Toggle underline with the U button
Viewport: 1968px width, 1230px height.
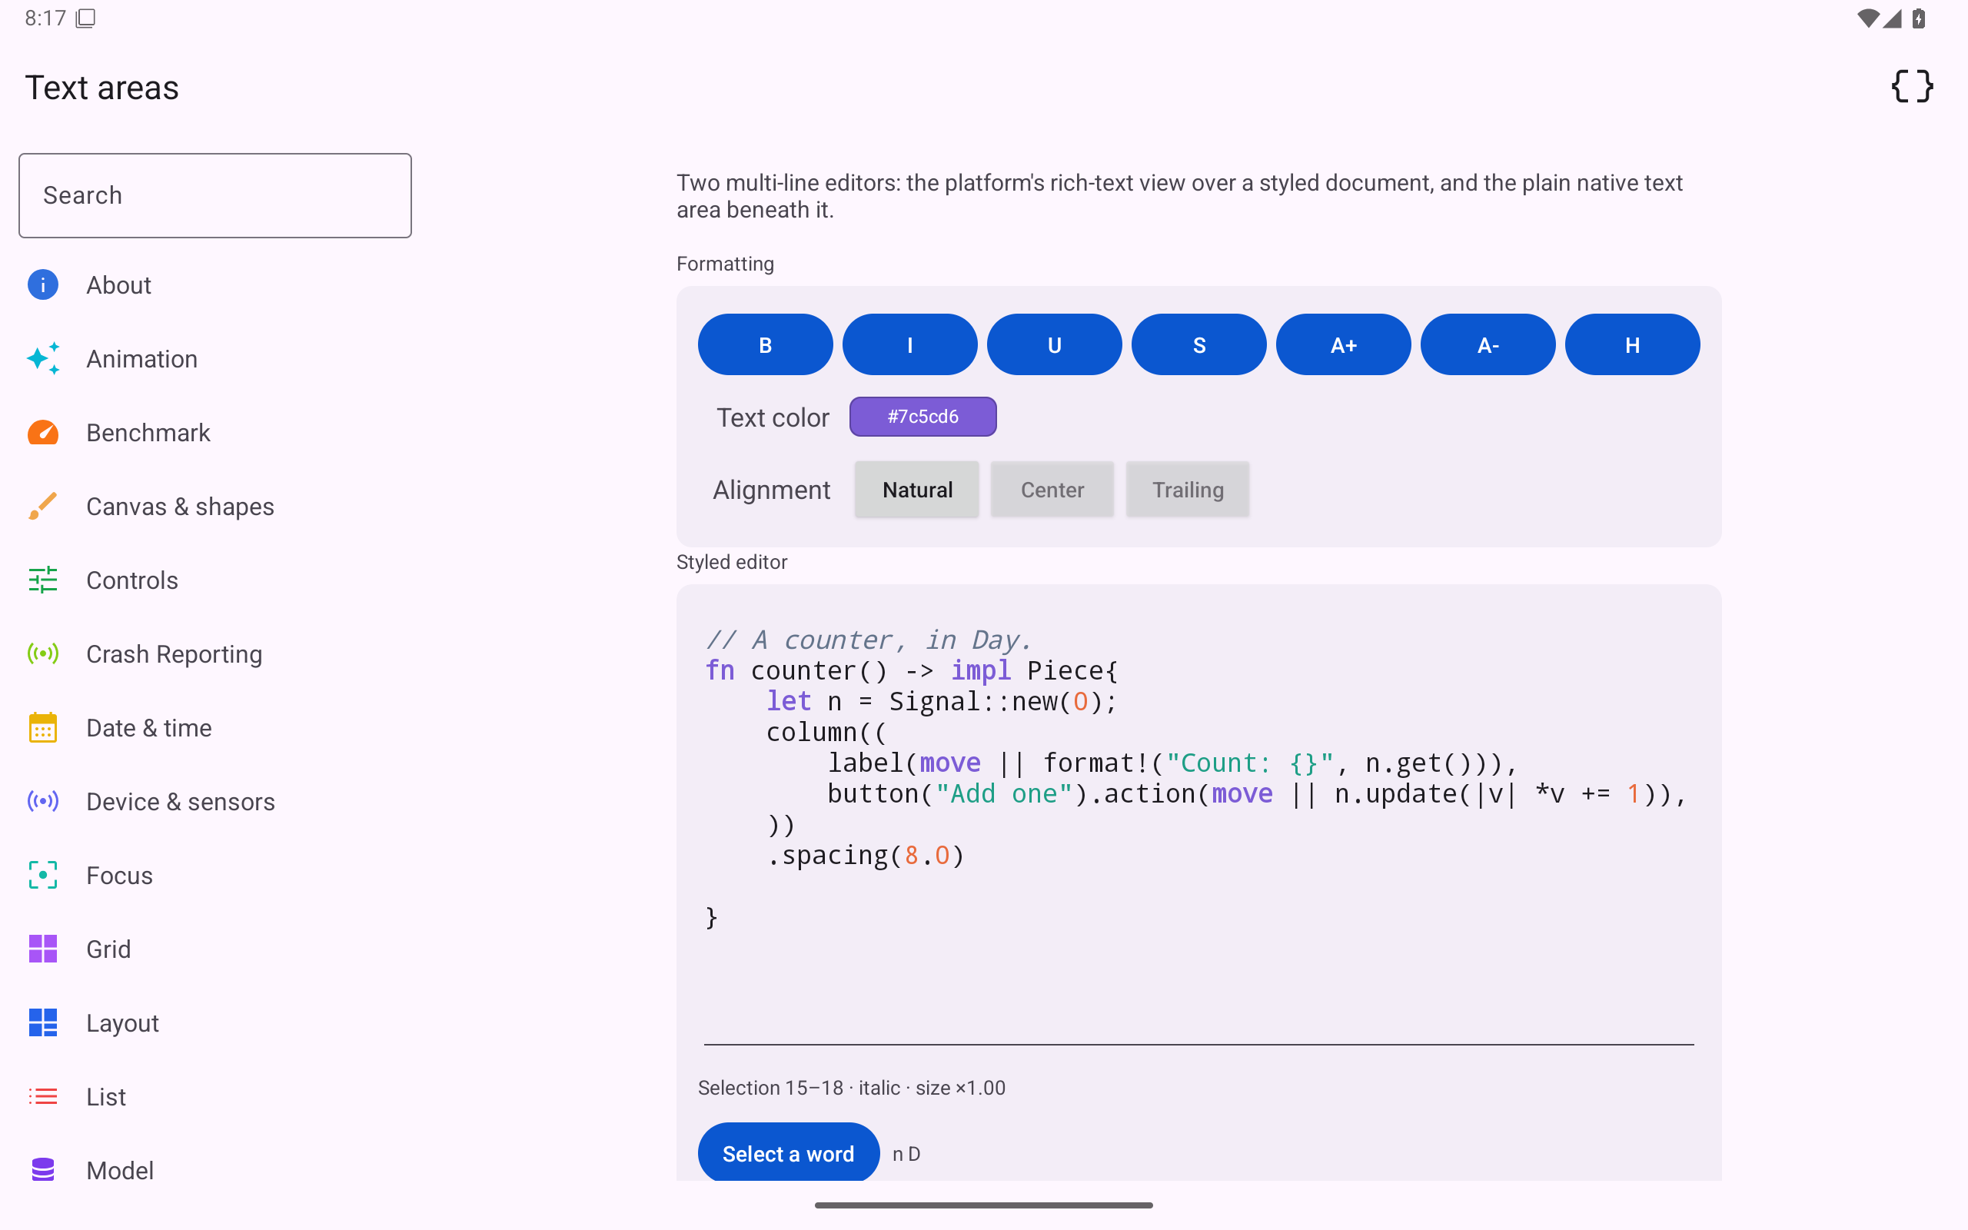tap(1055, 345)
